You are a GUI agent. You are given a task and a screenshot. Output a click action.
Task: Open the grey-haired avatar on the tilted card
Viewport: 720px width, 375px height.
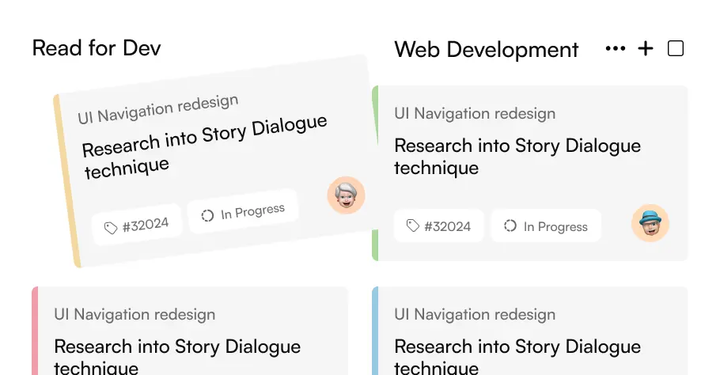click(x=347, y=195)
